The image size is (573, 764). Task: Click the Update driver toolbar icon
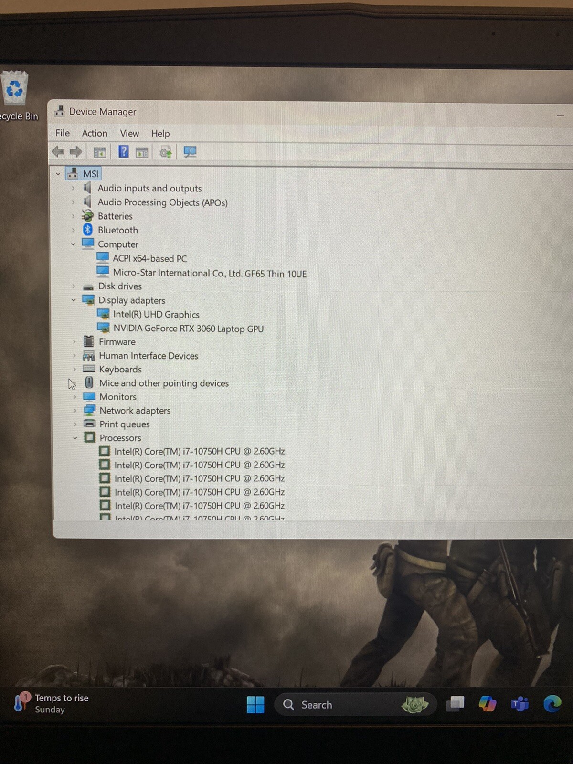166,152
